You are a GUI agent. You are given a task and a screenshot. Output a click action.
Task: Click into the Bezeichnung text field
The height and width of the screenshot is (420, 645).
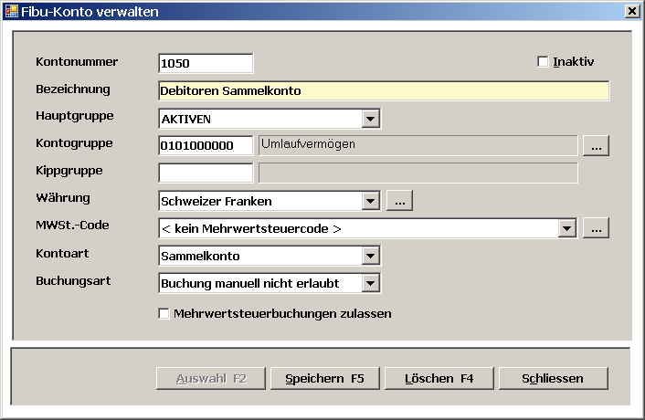coord(384,90)
